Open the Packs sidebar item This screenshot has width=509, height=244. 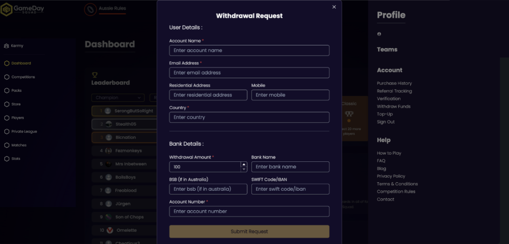[16, 91]
